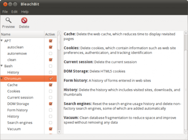Open the File menu
Screen dimensions: 188x140
point(5,12)
